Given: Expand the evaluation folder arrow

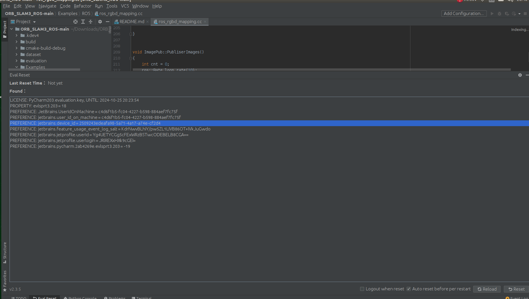Looking at the screenshot, I should pos(16,61).
